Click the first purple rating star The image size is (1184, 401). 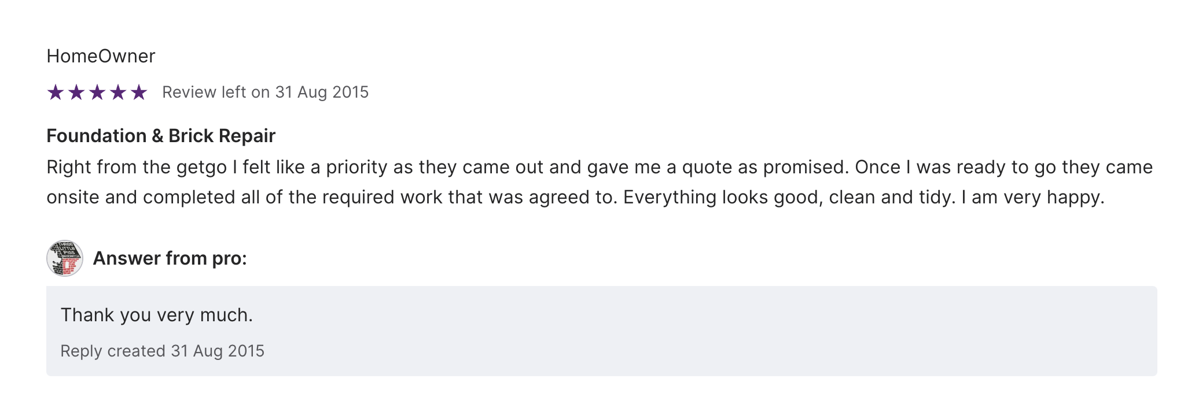[56, 92]
